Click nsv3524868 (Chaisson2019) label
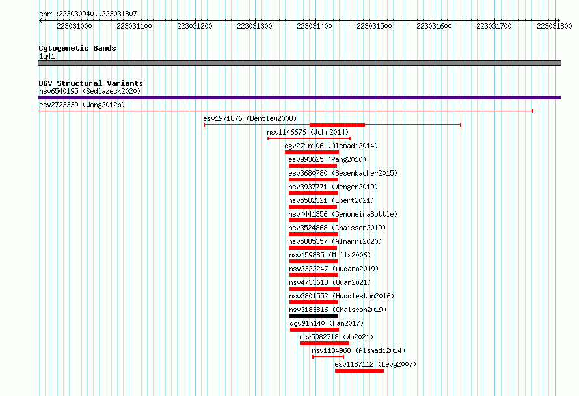Viewport: 579px width, 396px height. pyautogui.click(x=337, y=228)
